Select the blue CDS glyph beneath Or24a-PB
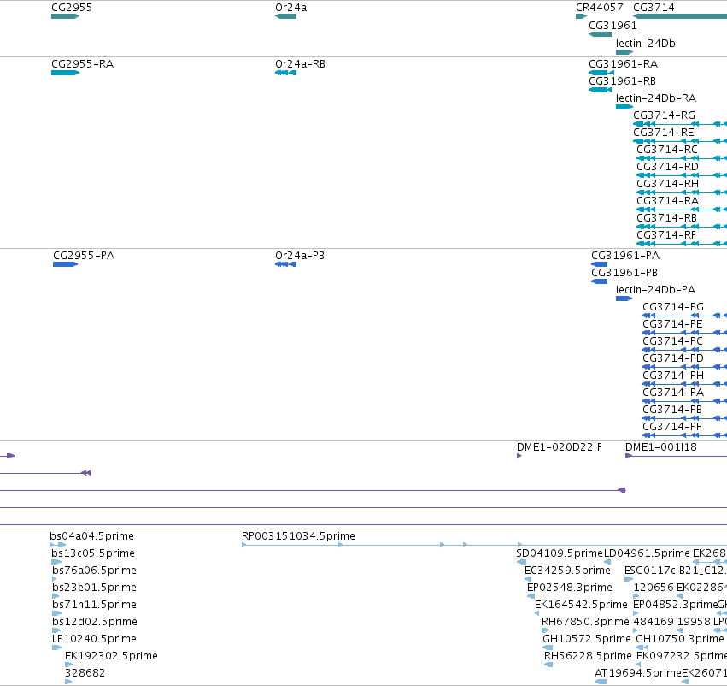The width and height of the screenshot is (727, 686). (285, 264)
